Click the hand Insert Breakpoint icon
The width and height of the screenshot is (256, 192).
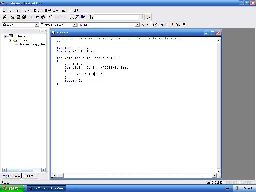184,25
